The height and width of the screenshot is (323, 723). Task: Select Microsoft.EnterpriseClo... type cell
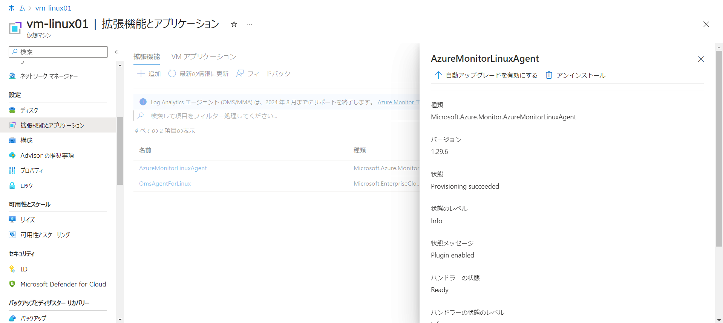386,183
